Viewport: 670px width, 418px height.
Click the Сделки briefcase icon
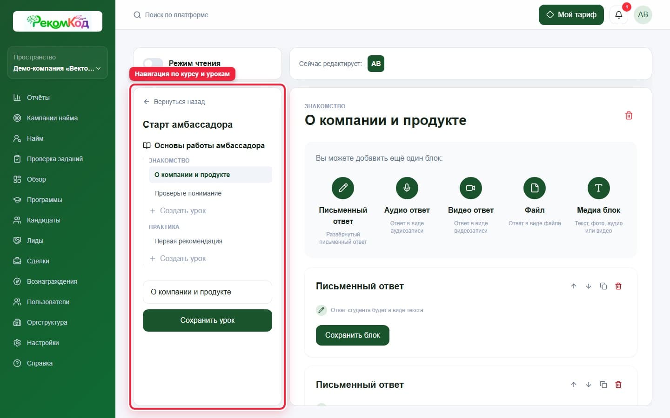pos(17,261)
